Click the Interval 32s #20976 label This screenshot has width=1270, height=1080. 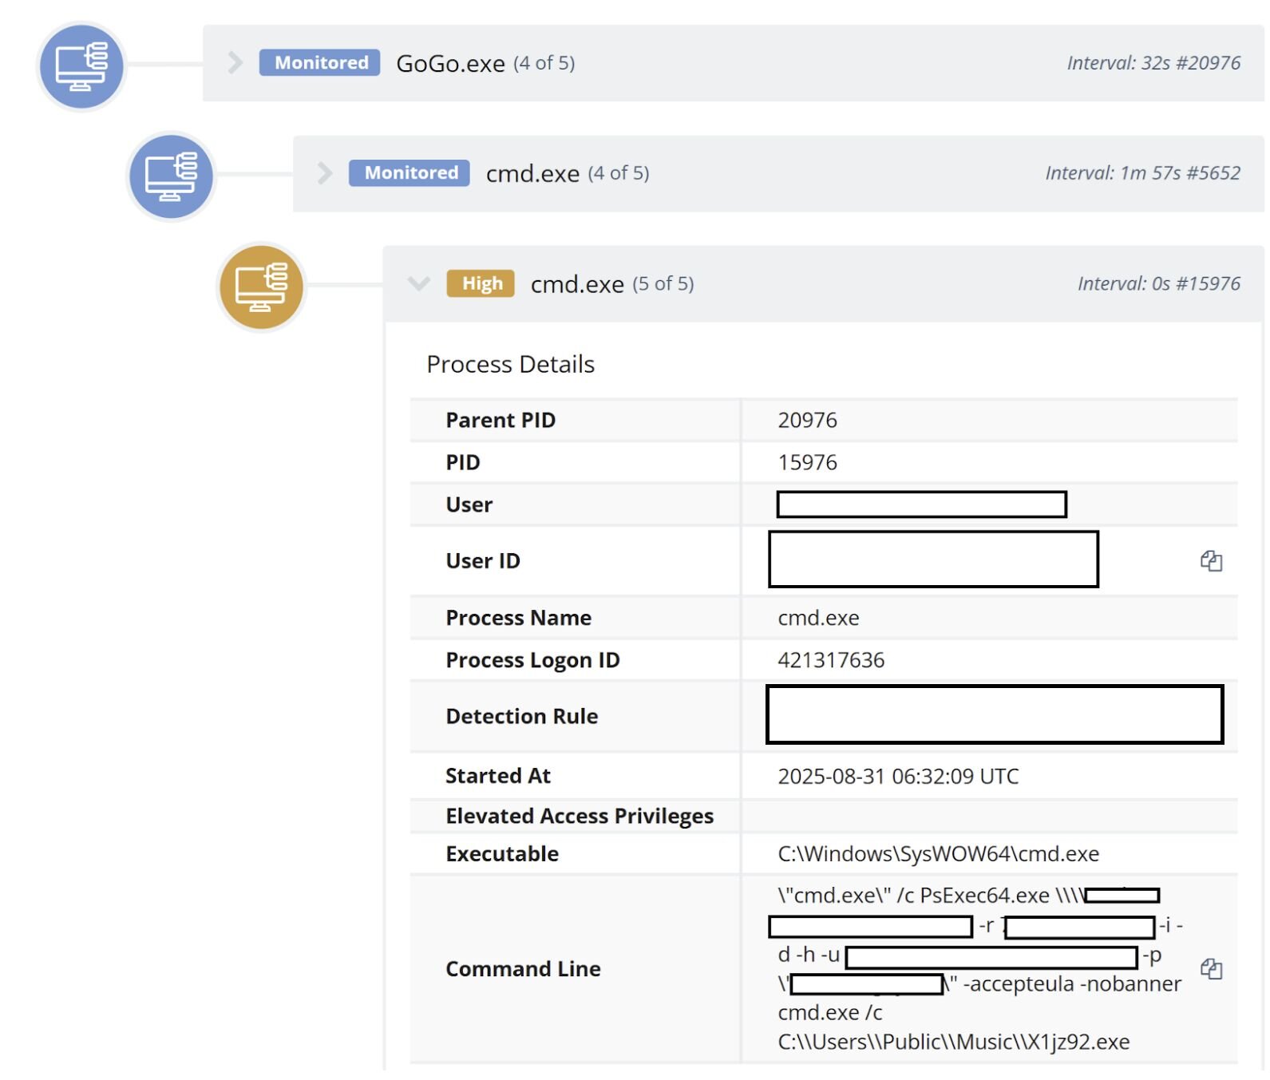pos(1153,63)
